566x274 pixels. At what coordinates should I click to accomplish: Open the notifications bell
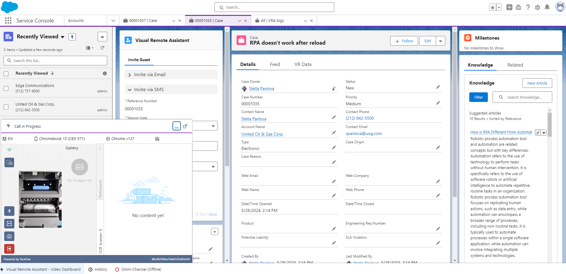547,7
